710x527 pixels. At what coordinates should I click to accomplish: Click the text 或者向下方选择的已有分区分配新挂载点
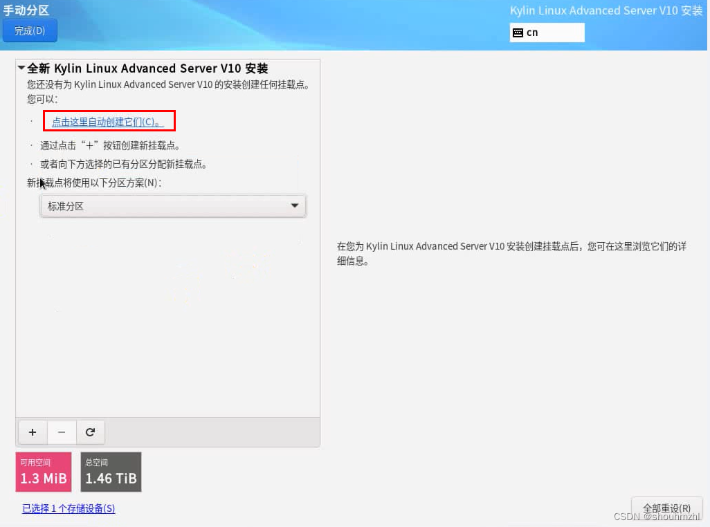(124, 164)
